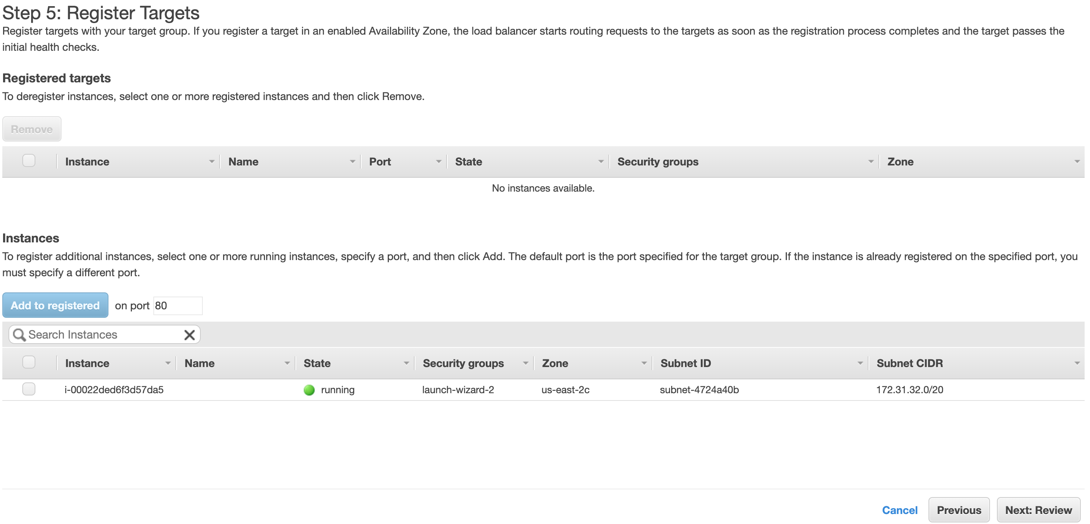Clear the Search Instances field
This screenshot has width=1090, height=524.
tap(190, 335)
